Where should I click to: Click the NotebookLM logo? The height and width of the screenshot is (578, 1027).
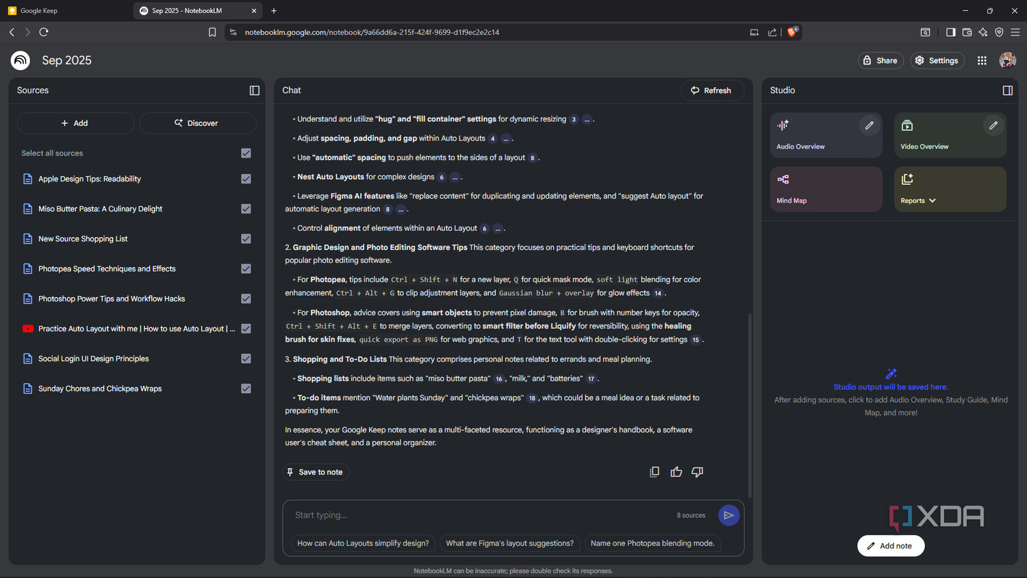click(x=21, y=60)
